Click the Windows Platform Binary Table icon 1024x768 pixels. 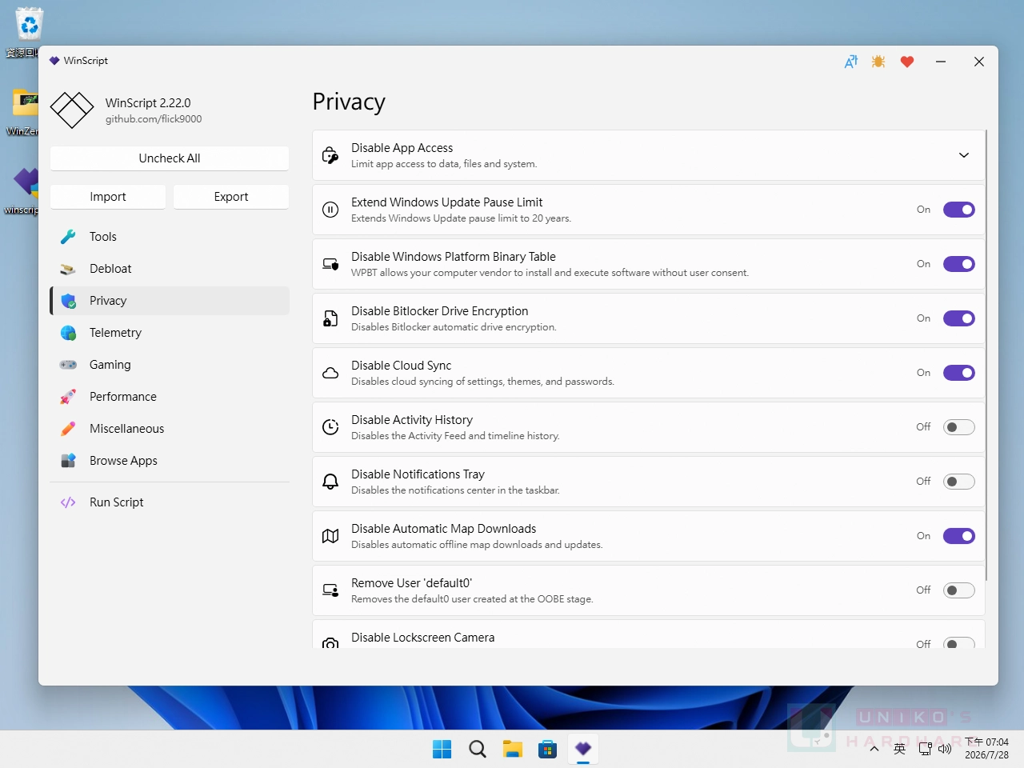pyautogui.click(x=330, y=264)
